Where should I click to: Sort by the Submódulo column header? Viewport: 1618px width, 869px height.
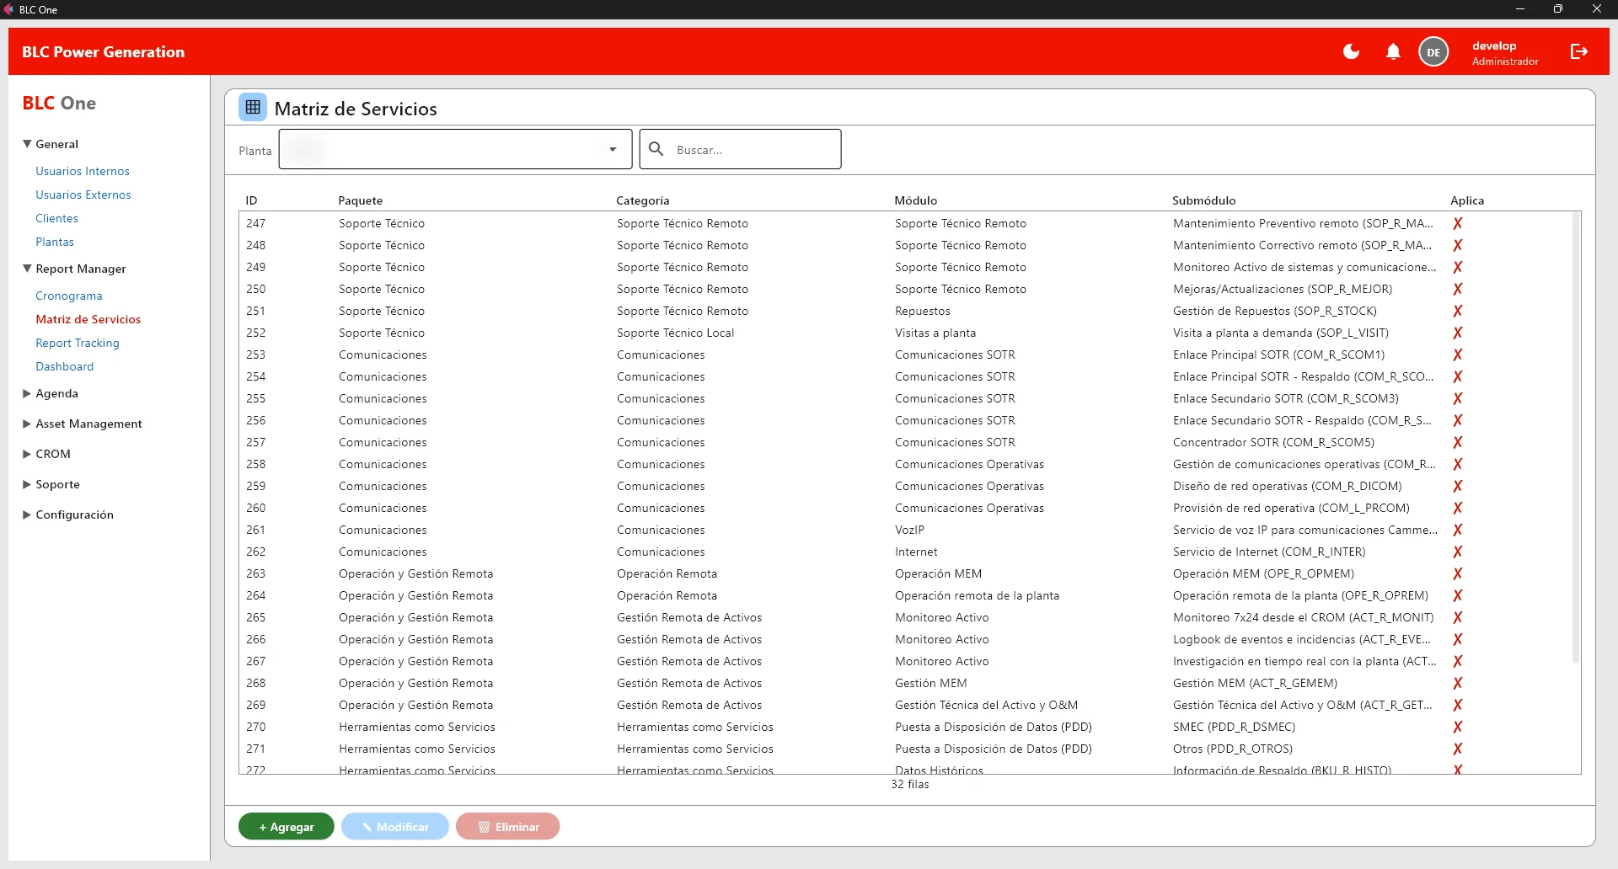(x=1204, y=200)
